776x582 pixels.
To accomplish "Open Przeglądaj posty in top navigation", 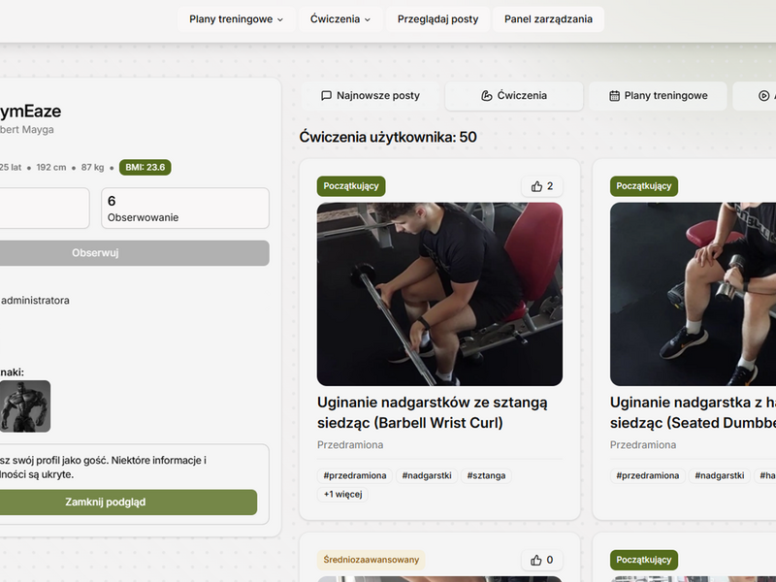I will point(437,19).
